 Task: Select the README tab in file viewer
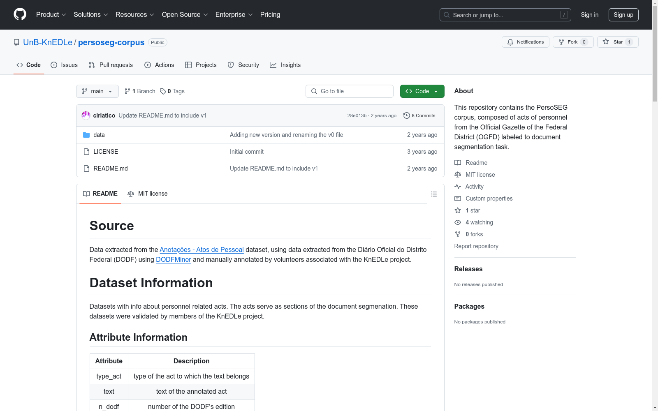coord(100,194)
